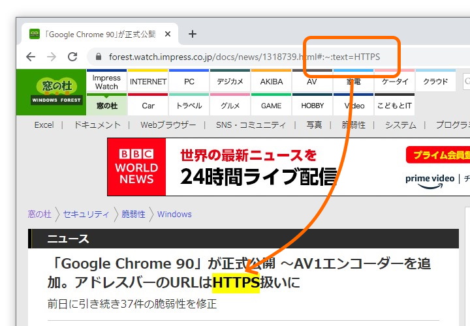The width and height of the screenshot is (470, 326).
Task: Open the AKIBA nav tab
Action: (272, 81)
